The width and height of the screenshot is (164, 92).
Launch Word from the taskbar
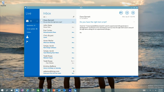click(x=43, y=90)
